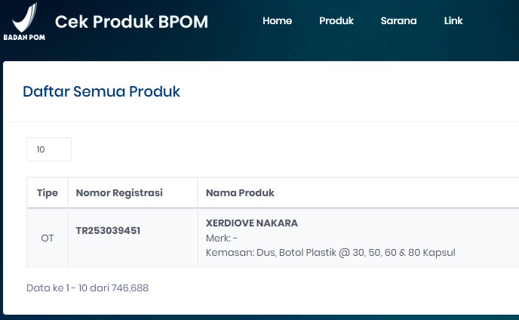Go to the Home menu item
Screen dimensions: 519x320
[x=277, y=21]
